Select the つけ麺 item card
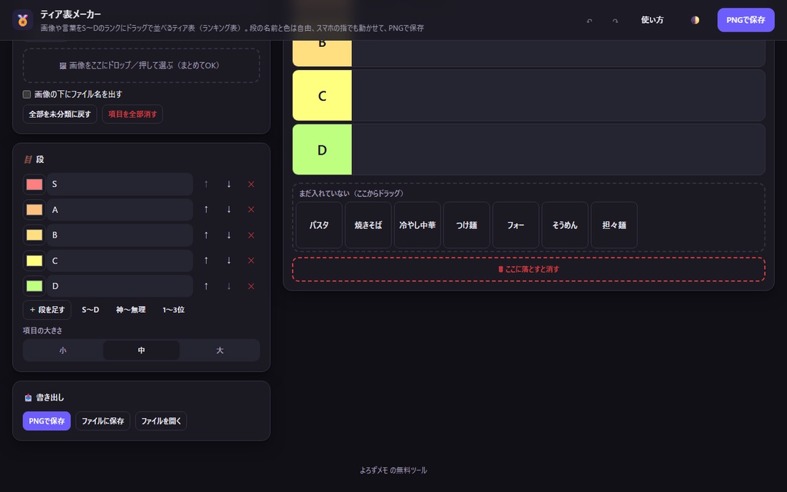 coord(467,225)
